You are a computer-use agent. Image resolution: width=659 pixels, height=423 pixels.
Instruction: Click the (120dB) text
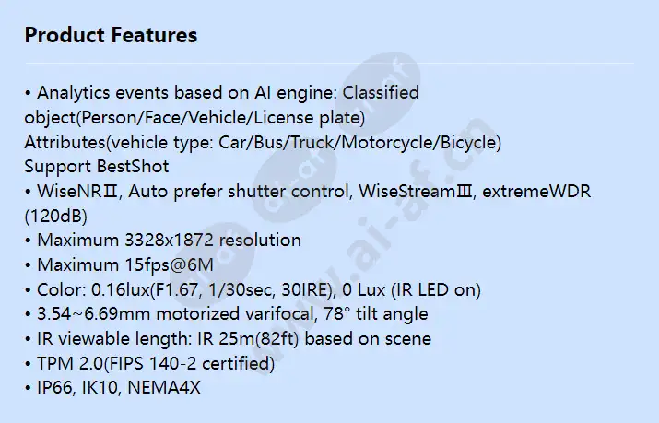point(56,217)
